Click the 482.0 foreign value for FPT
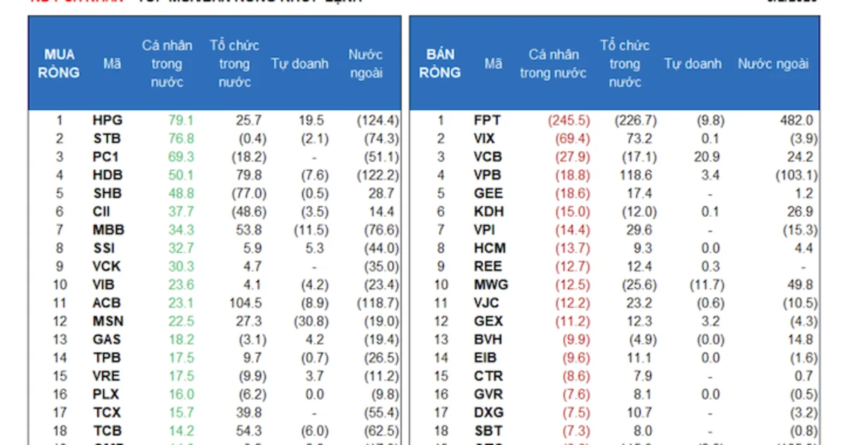848x445 pixels. pyautogui.click(x=799, y=121)
